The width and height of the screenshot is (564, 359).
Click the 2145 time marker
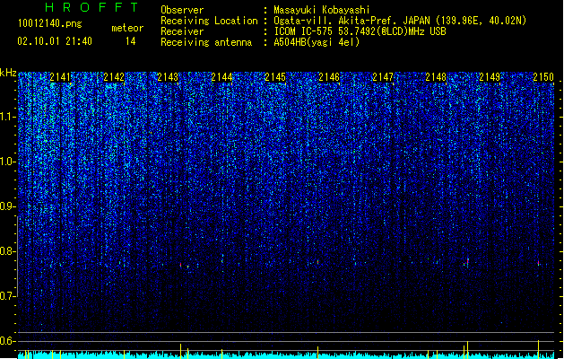pyautogui.click(x=275, y=77)
